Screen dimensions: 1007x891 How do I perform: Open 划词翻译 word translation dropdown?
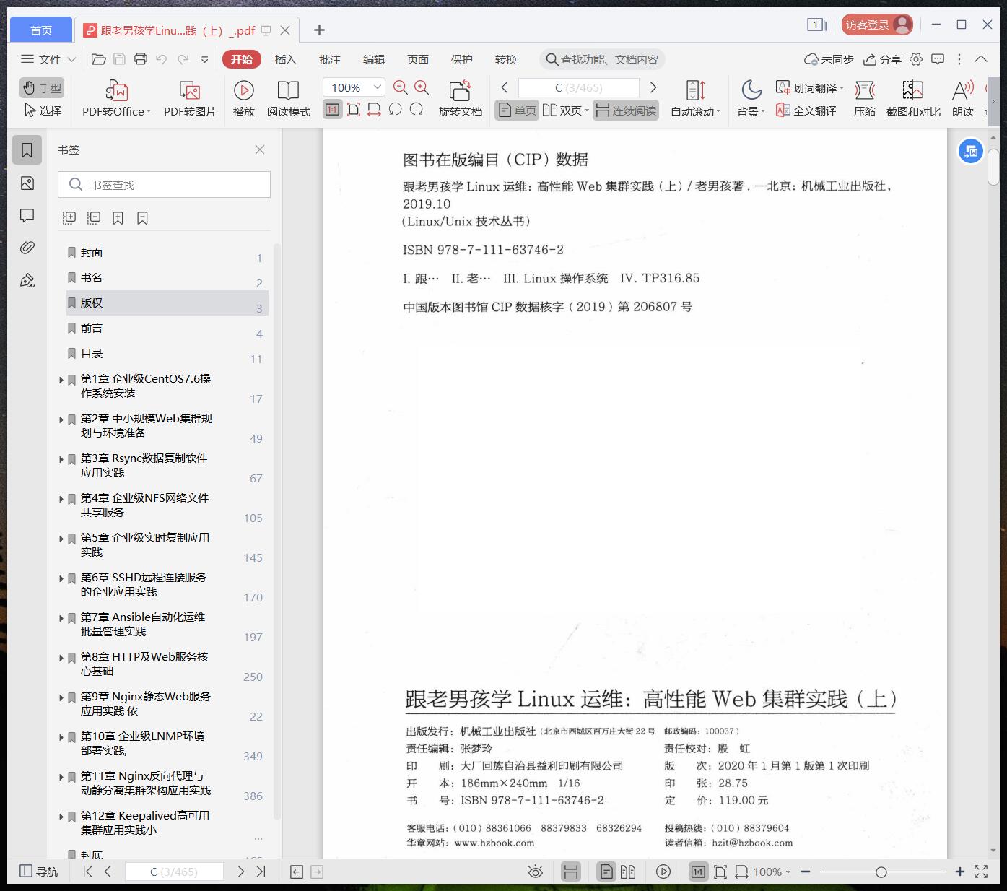(x=809, y=88)
